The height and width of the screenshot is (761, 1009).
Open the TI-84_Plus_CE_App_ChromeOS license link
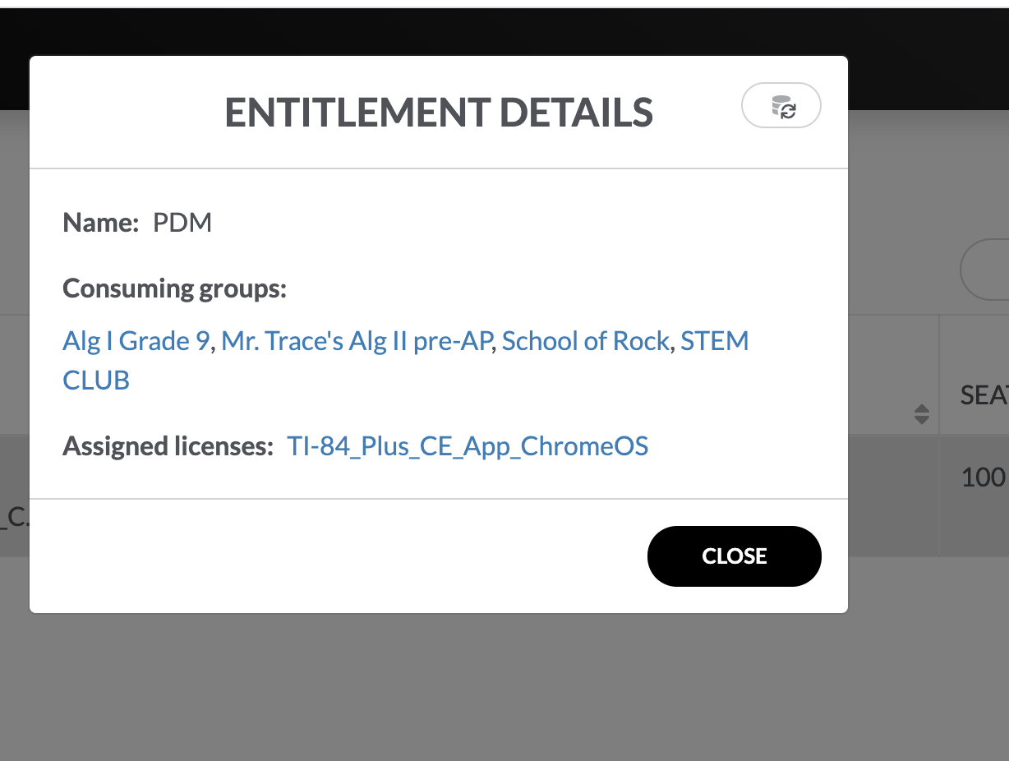pos(468,446)
